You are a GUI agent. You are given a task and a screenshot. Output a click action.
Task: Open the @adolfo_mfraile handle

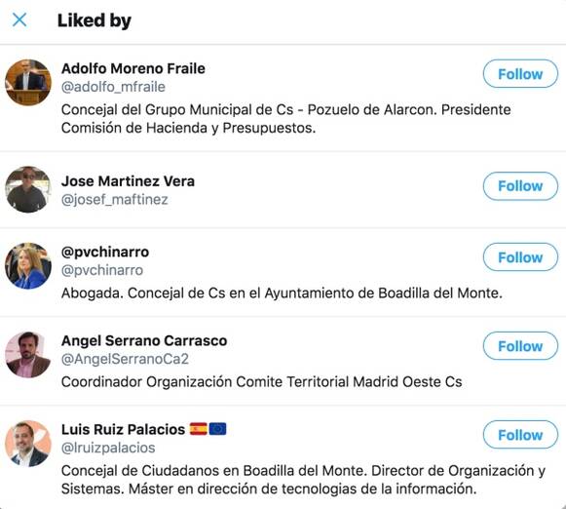pos(113,87)
